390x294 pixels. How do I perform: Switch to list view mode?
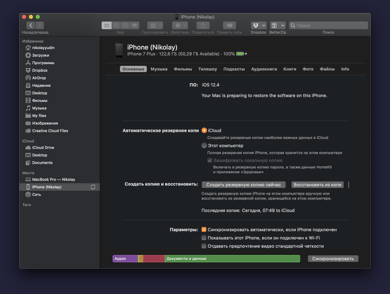point(116,25)
